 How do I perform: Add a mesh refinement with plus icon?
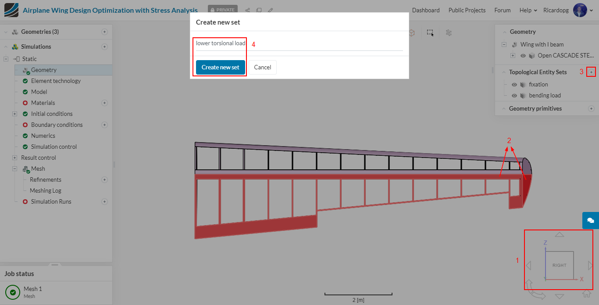click(x=104, y=179)
